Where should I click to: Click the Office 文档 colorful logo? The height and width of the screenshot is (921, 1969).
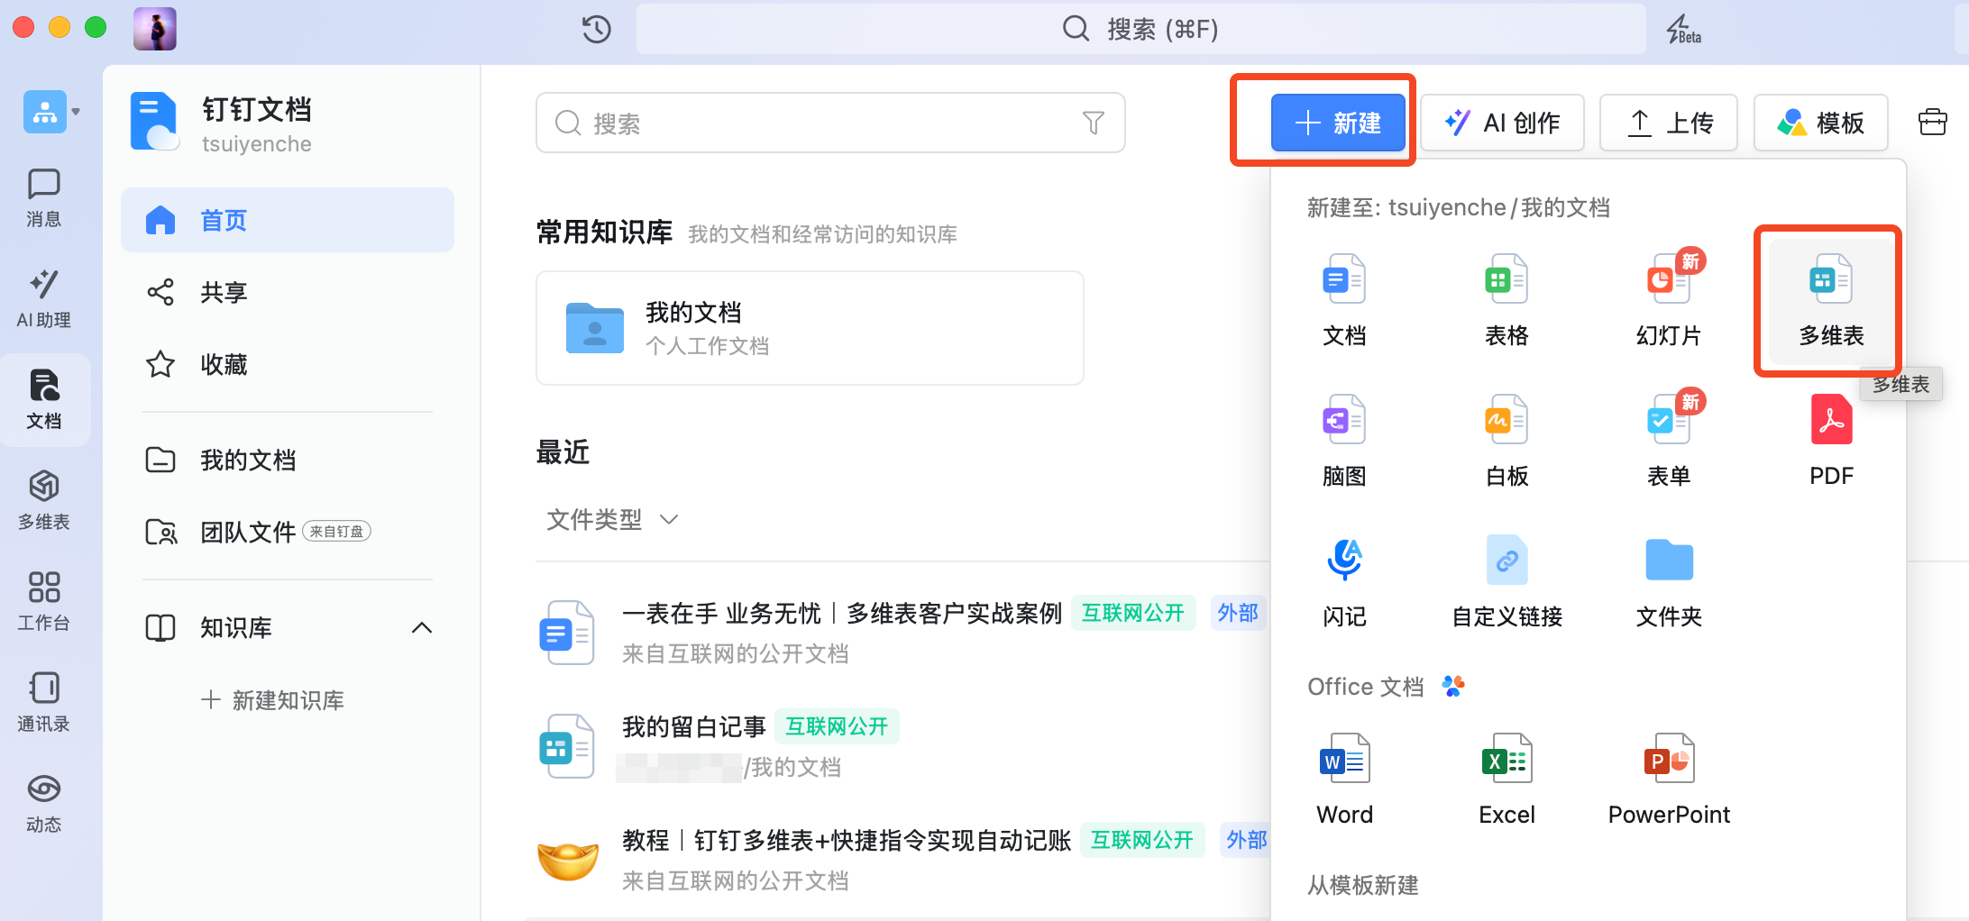(x=1453, y=686)
